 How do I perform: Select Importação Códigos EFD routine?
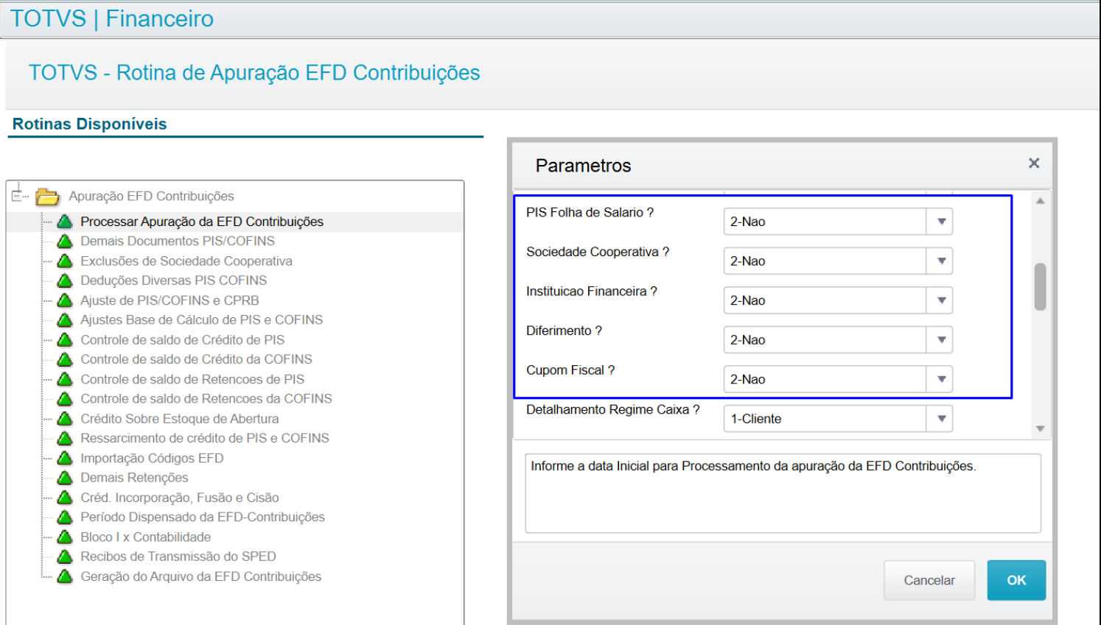152,458
